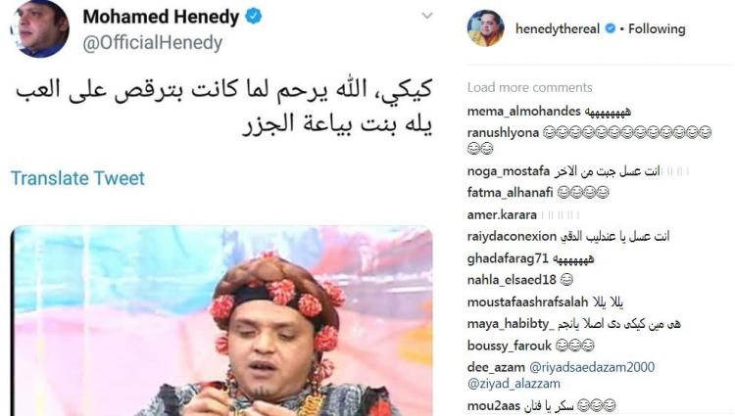Open the tweet options chevron dropdown
Screen dimensions: 735x416
point(426,16)
